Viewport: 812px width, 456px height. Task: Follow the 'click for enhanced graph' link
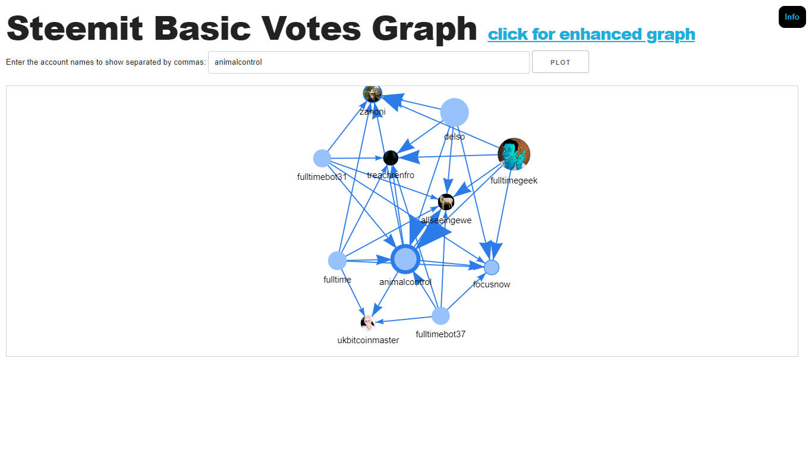tap(591, 34)
